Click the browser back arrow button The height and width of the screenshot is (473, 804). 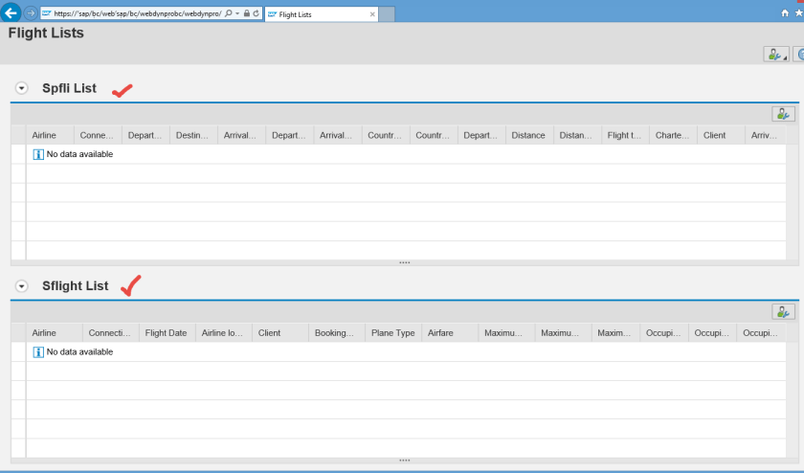tap(11, 12)
